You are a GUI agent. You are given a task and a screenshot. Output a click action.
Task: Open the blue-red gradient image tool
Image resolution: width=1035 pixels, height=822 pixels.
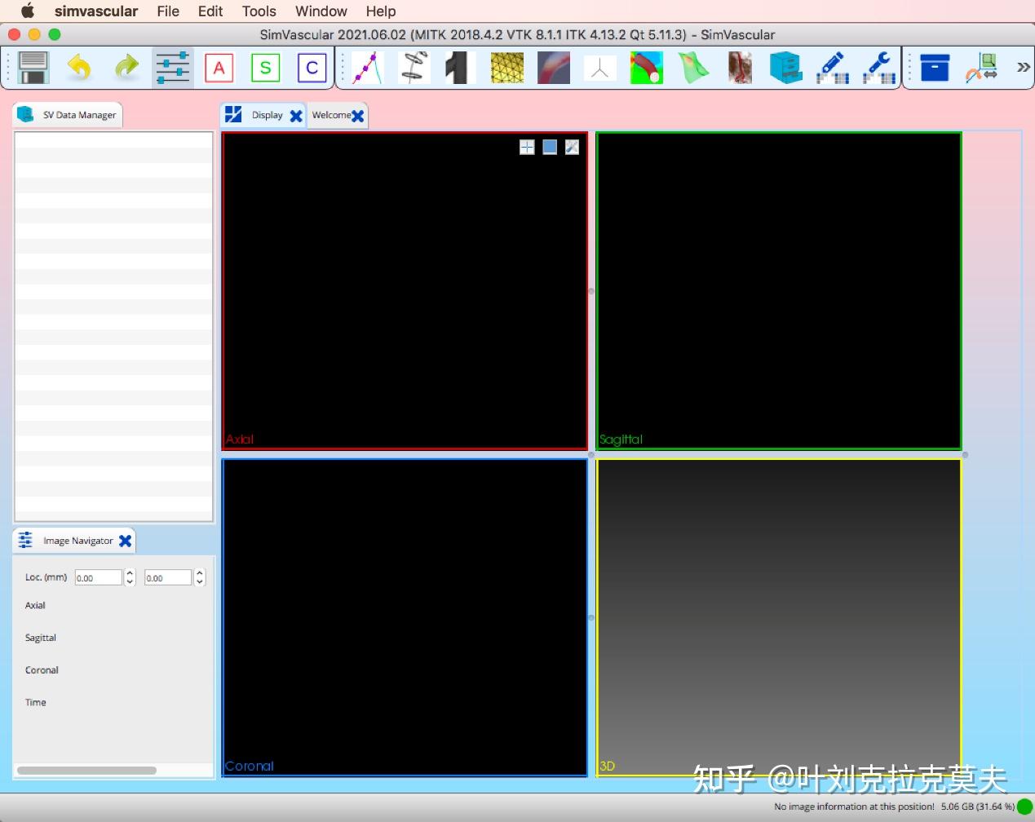tap(554, 68)
